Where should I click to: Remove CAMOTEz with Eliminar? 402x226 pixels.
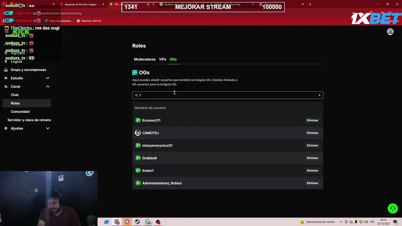pyautogui.click(x=312, y=133)
